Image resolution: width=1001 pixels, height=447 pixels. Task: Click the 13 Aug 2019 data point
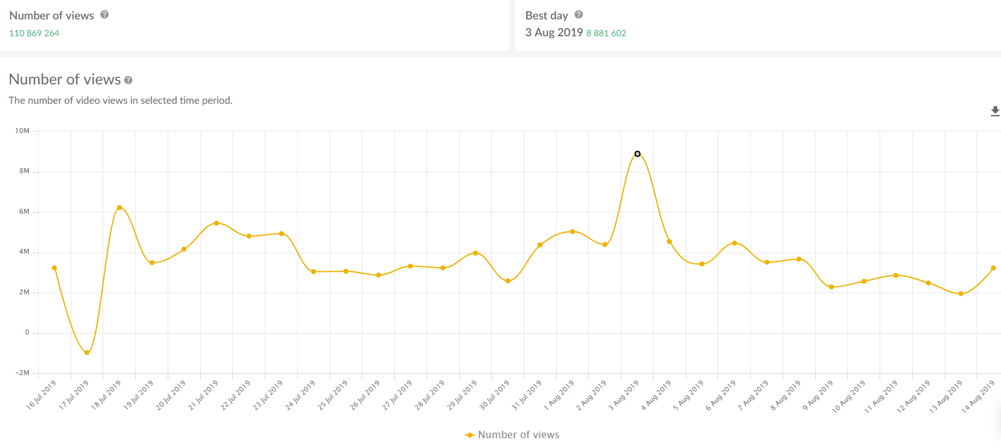961,294
